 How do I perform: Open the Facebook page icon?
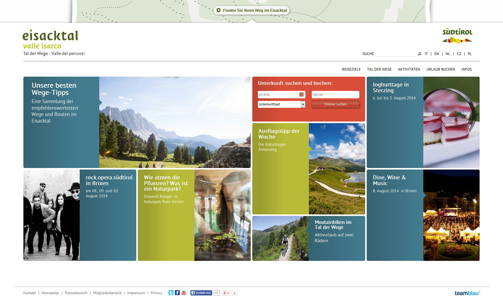tap(177, 293)
